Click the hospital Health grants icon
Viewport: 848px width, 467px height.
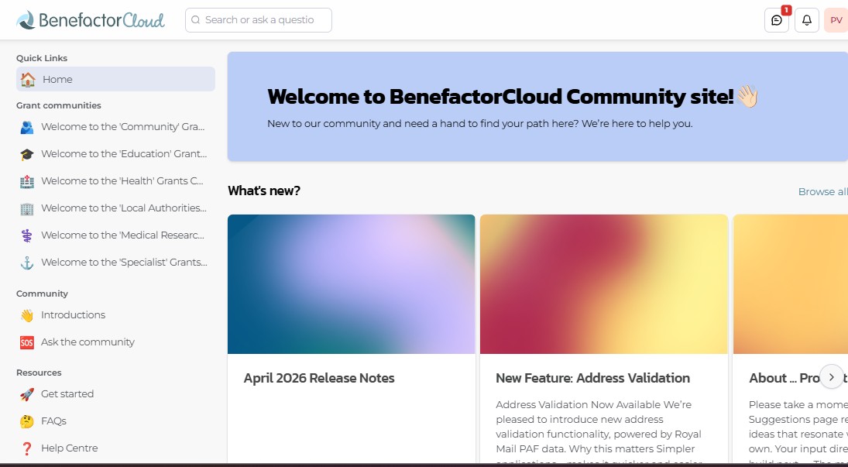[27, 181]
